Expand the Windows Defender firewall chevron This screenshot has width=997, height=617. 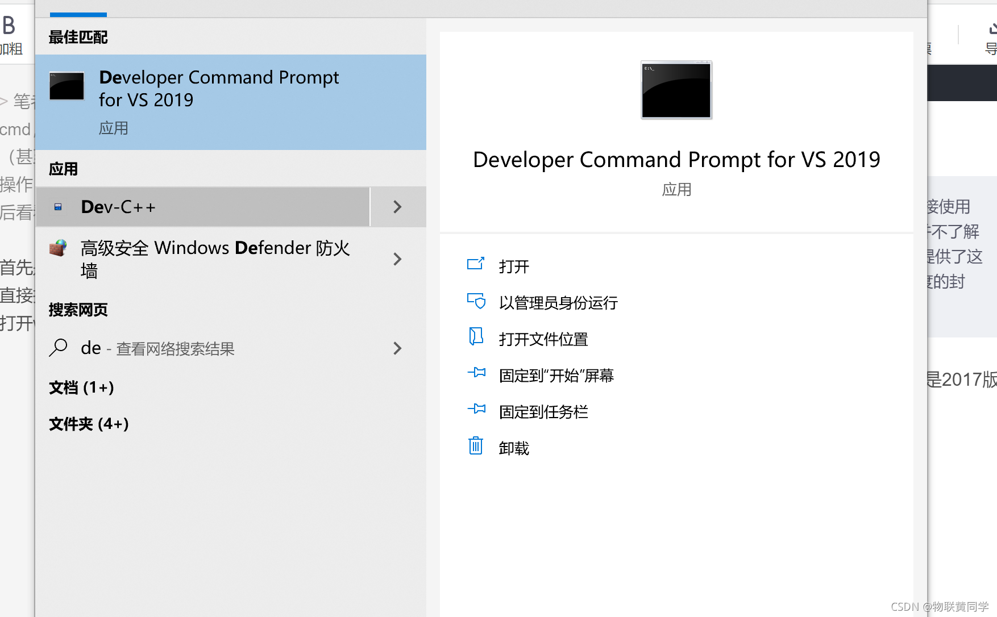coord(398,259)
